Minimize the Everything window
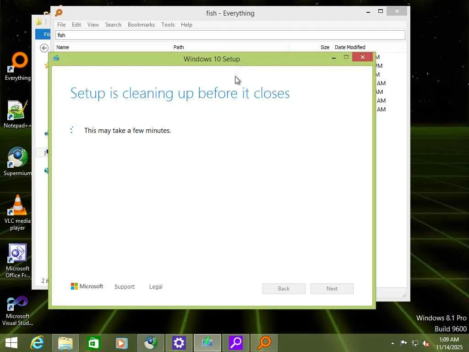469x352 pixels. point(368,12)
